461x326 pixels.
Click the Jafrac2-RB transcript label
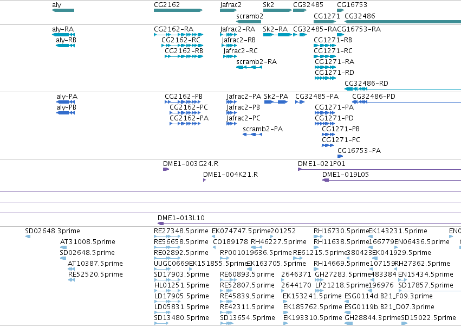(x=238, y=40)
